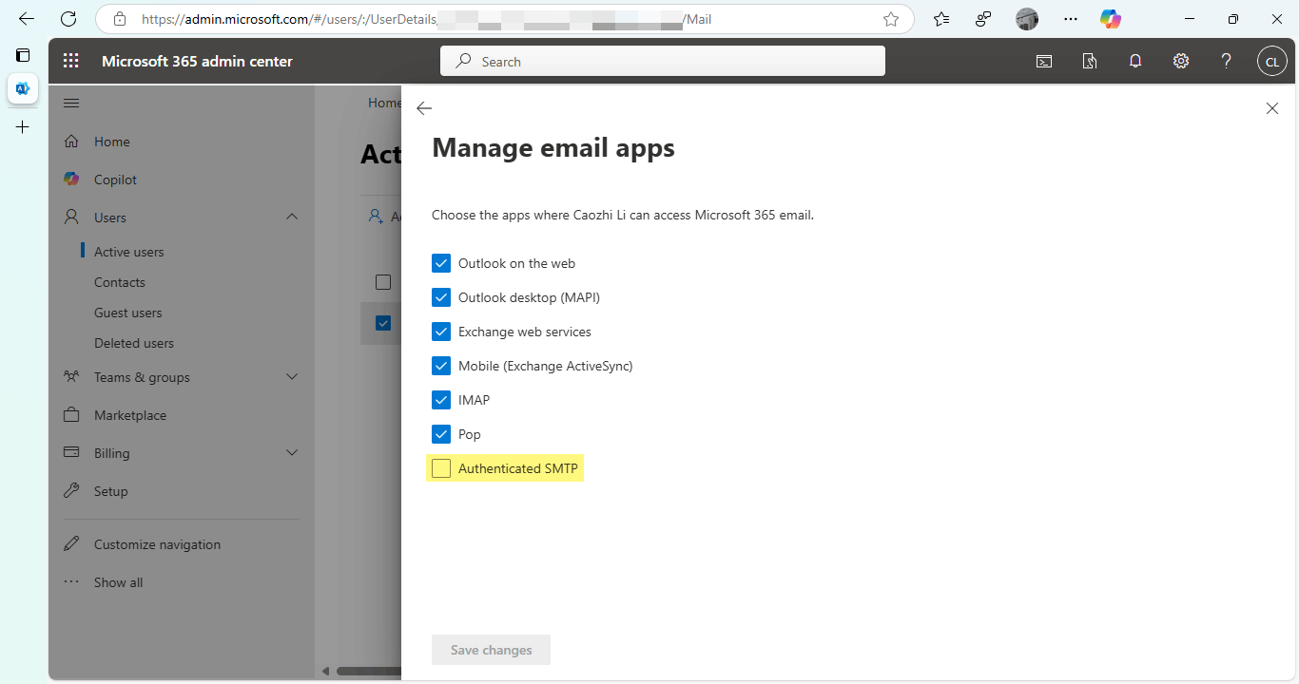Uncheck Outlook on the web

coord(440,262)
